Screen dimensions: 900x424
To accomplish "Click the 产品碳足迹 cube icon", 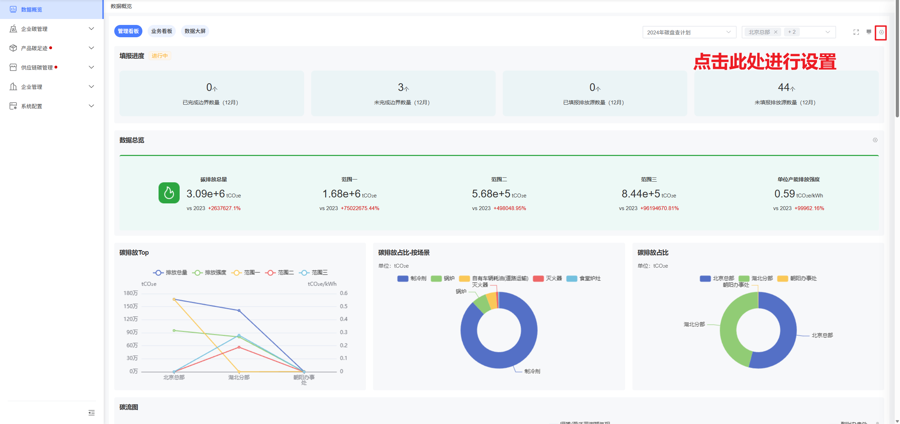I will click(13, 48).
